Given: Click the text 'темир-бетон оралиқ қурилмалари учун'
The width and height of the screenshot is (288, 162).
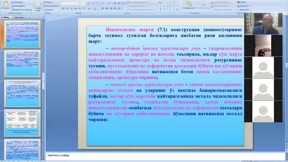Looking at the screenshot, I should [x=156, y=48].
